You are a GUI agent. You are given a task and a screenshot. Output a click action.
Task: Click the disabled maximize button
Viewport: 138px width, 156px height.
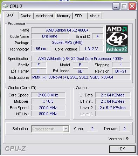pos(124,6)
